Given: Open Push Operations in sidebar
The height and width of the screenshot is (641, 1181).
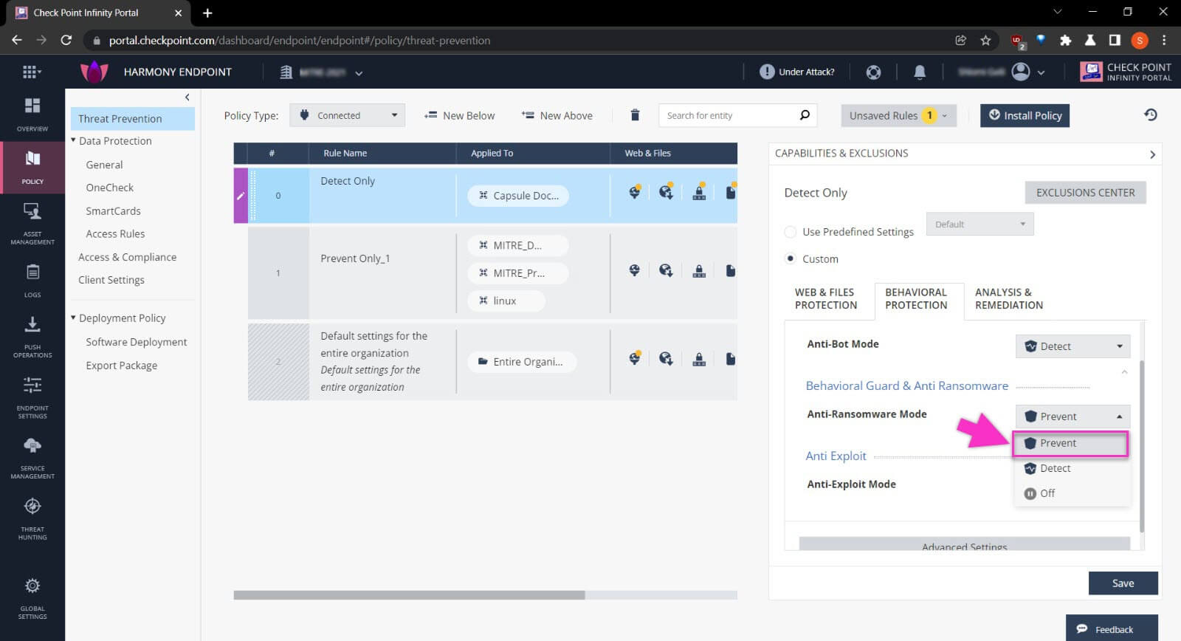Looking at the screenshot, I should (32, 337).
